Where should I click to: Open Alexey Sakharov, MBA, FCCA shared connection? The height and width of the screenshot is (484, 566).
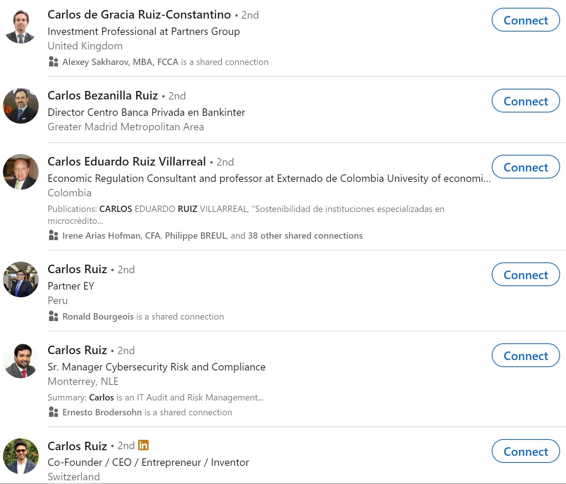pos(120,62)
